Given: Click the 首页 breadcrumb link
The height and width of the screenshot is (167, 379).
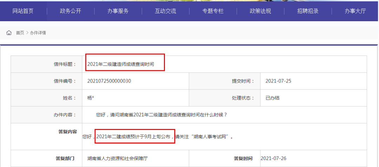Looking at the screenshot, I should (x=20, y=33).
